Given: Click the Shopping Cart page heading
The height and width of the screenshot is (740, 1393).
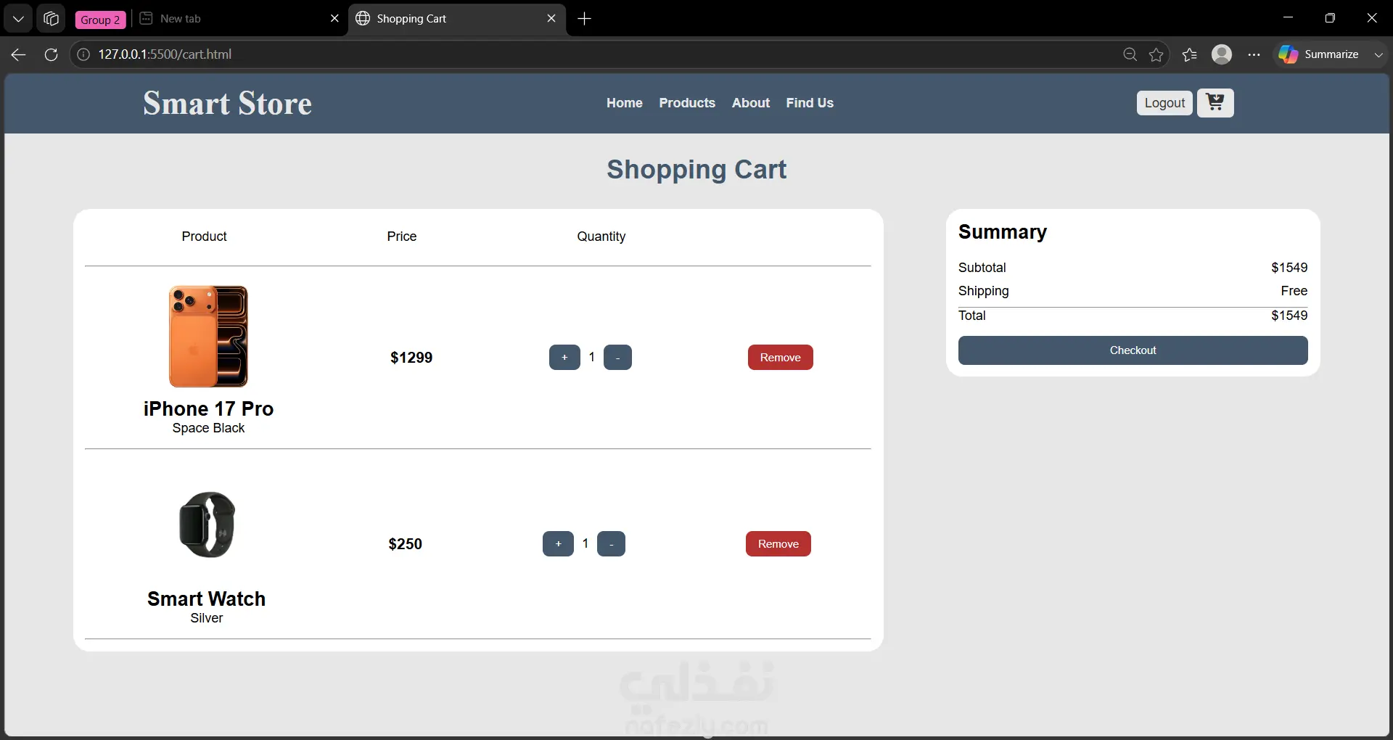Looking at the screenshot, I should click(x=696, y=170).
